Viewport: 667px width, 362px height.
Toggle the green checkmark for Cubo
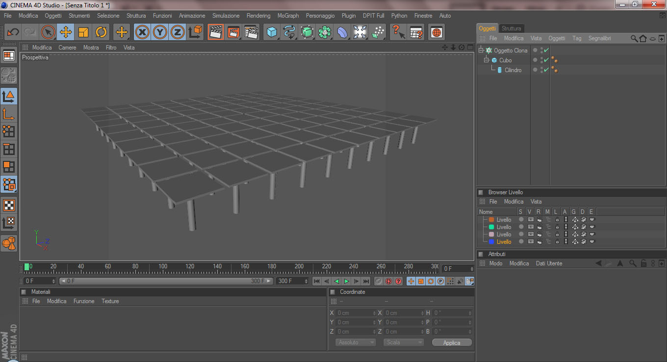(546, 60)
